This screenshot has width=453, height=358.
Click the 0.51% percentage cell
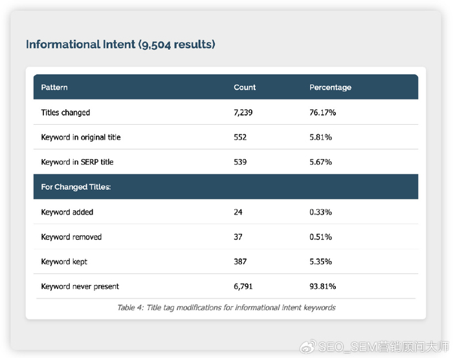(x=320, y=237)
